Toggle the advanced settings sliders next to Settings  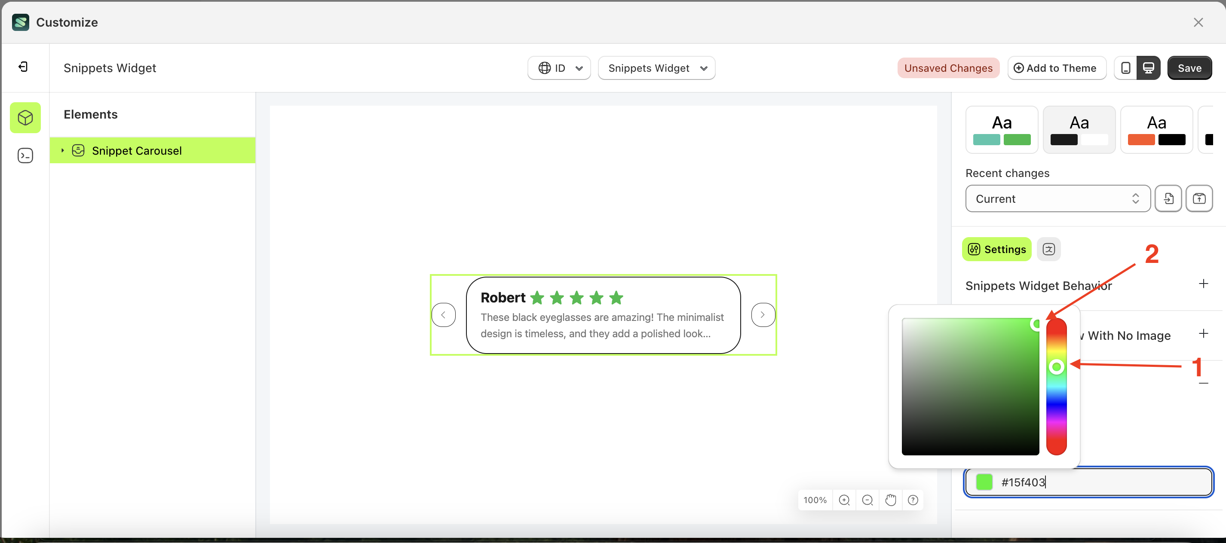1049,249
